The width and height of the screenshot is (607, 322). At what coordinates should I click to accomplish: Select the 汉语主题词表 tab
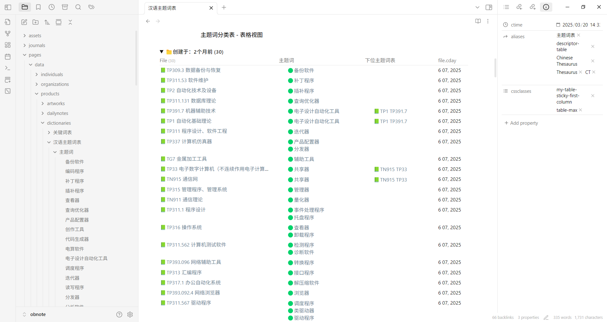click(177, 8)
